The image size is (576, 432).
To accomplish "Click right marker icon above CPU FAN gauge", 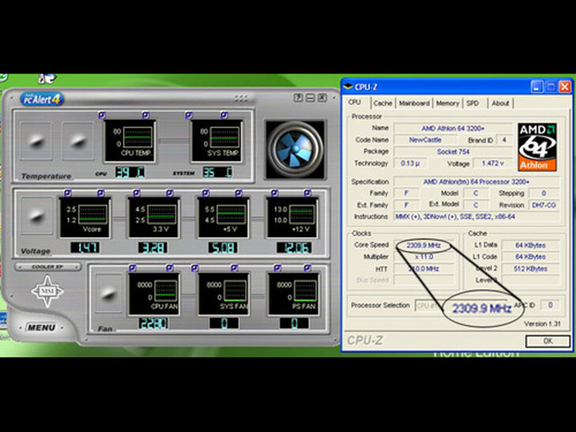I will coord(169,268).
